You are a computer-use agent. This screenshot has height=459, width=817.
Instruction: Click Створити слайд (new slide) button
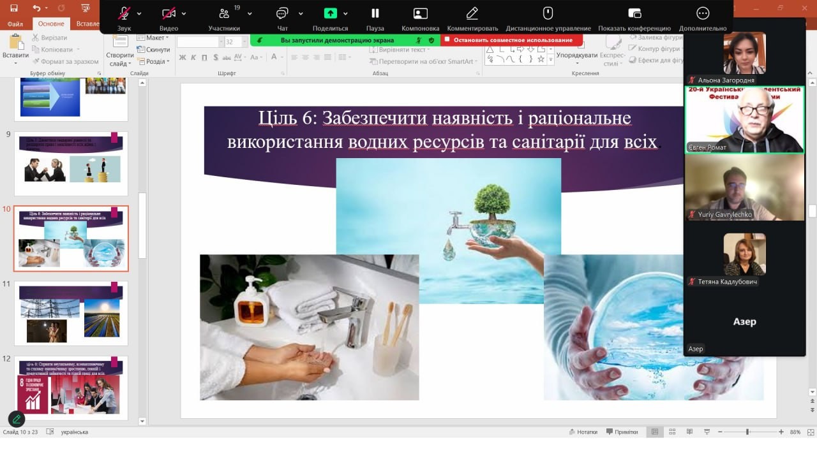(120, 50)
